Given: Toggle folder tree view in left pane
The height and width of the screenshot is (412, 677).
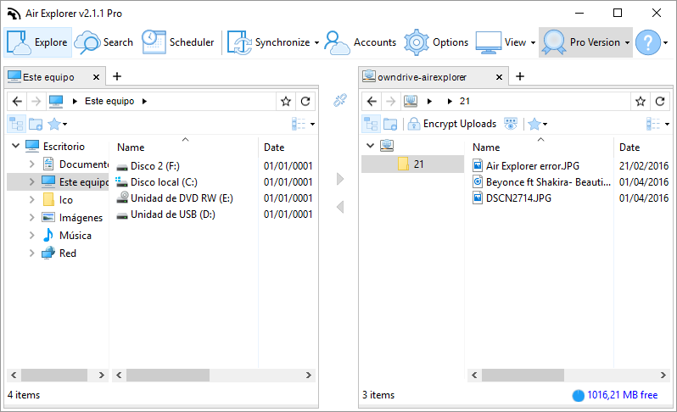Looking at the screenshot, I should pos(16,125).
